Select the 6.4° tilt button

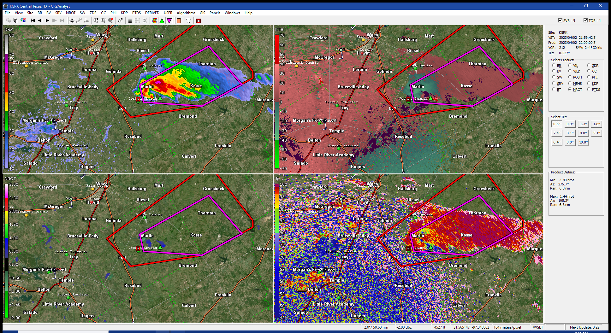[x=557, y=142]
